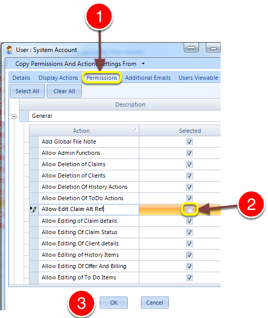Click the toolbar grip handle beside Copy Permissions
This screenshot has width=268, height=318.
click(x=7, y=63)
